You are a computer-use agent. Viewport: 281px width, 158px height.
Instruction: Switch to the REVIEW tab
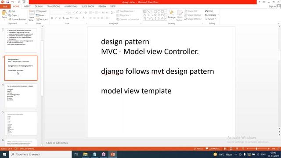click(102, 7)
